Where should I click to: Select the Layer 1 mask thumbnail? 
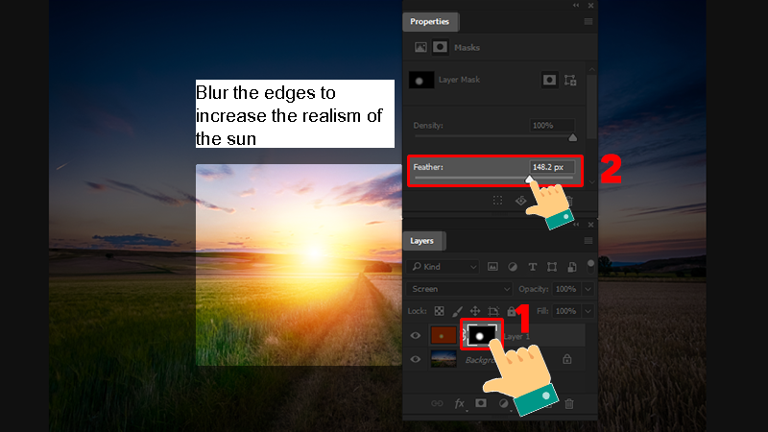click(482, 336)
